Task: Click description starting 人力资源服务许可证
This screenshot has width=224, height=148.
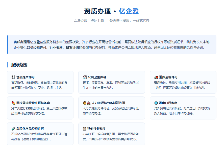Action: tap(111, 111)
